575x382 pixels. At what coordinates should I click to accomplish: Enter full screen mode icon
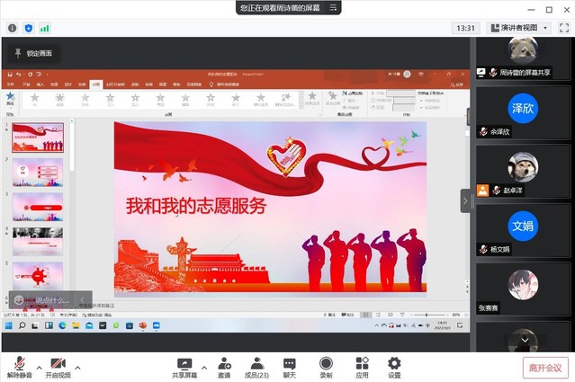(563, 28)
